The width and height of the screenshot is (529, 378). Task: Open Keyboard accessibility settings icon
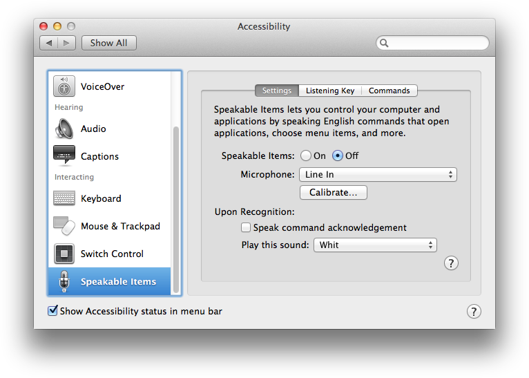(x=64, y=198)
